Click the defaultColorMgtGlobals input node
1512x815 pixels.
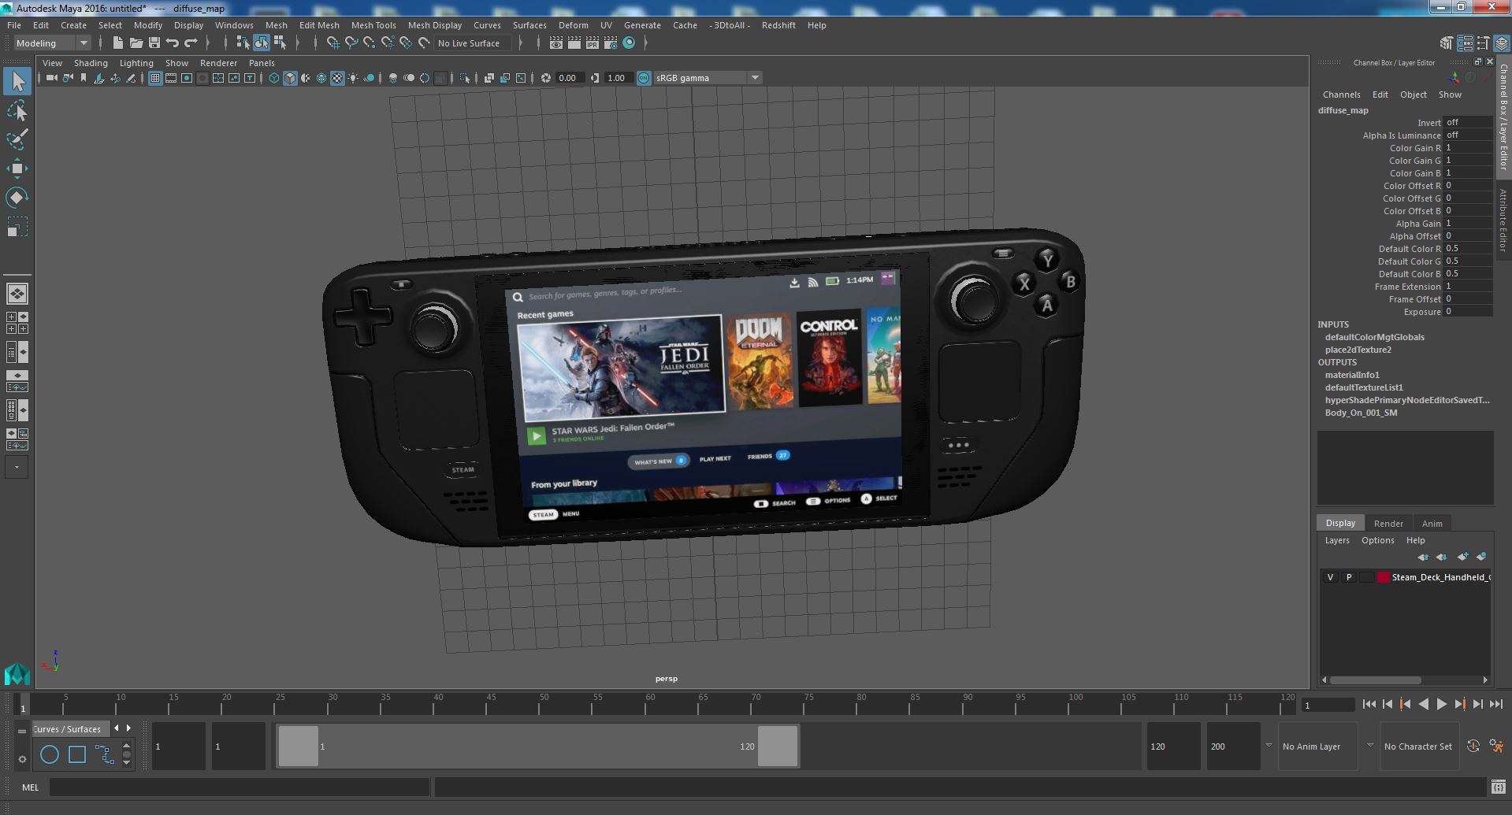coord(1374,337)
